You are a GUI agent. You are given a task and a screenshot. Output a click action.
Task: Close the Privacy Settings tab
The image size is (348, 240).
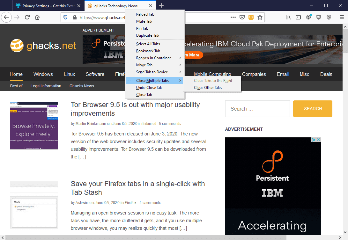click(79, 6)
